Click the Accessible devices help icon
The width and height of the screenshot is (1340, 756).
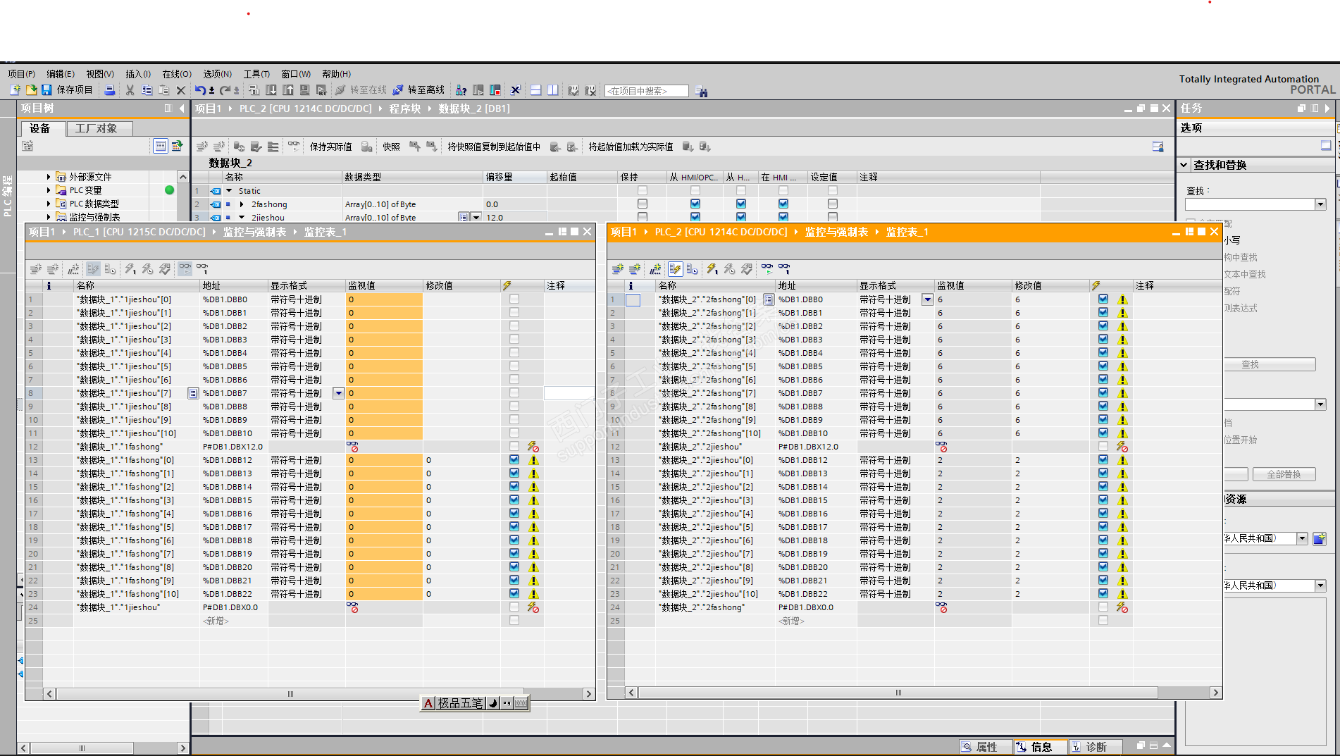click(461, 90)
